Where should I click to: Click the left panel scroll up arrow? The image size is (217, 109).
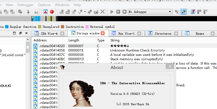(28, 40)
